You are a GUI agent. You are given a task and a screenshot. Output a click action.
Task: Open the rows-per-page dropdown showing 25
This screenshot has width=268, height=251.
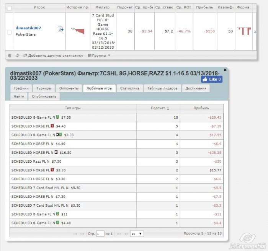(137, 234)
